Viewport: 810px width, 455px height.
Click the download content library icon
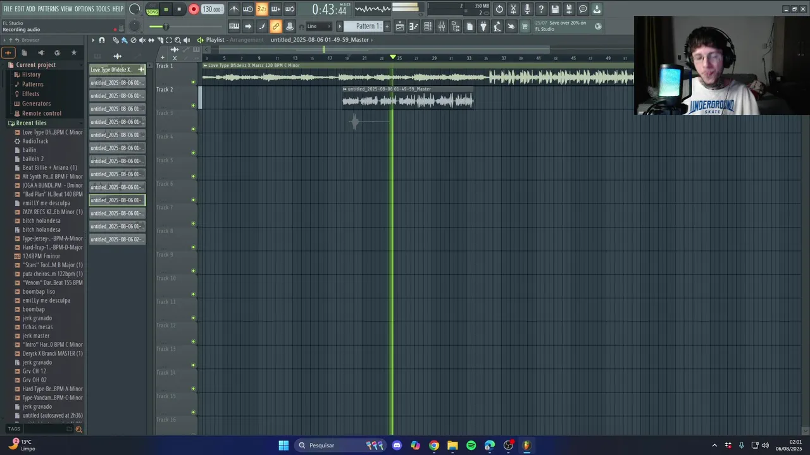597,9
